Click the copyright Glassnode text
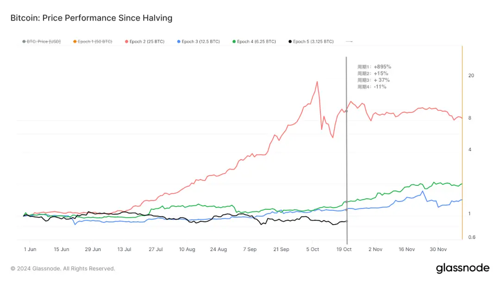500x281 pixels. pyautogui.click(x=63, y=269)
